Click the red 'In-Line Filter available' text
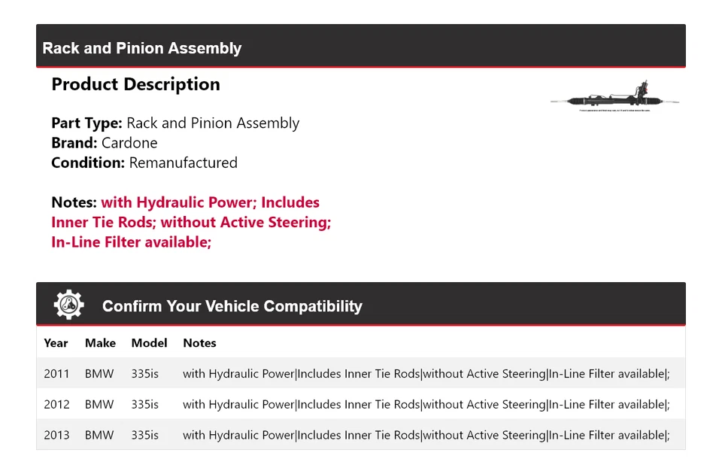Viewport: 722px width, 474px height. [131, 242]
